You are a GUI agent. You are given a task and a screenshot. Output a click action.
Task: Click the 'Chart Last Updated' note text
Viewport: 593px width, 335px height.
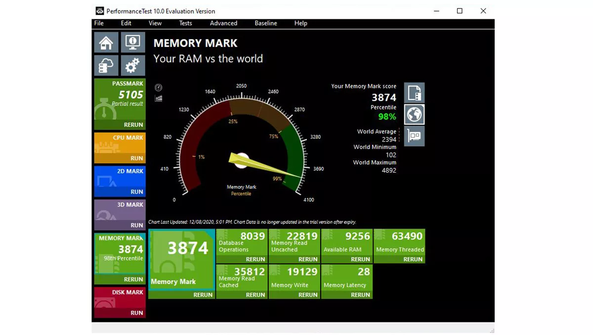[252, 222]
